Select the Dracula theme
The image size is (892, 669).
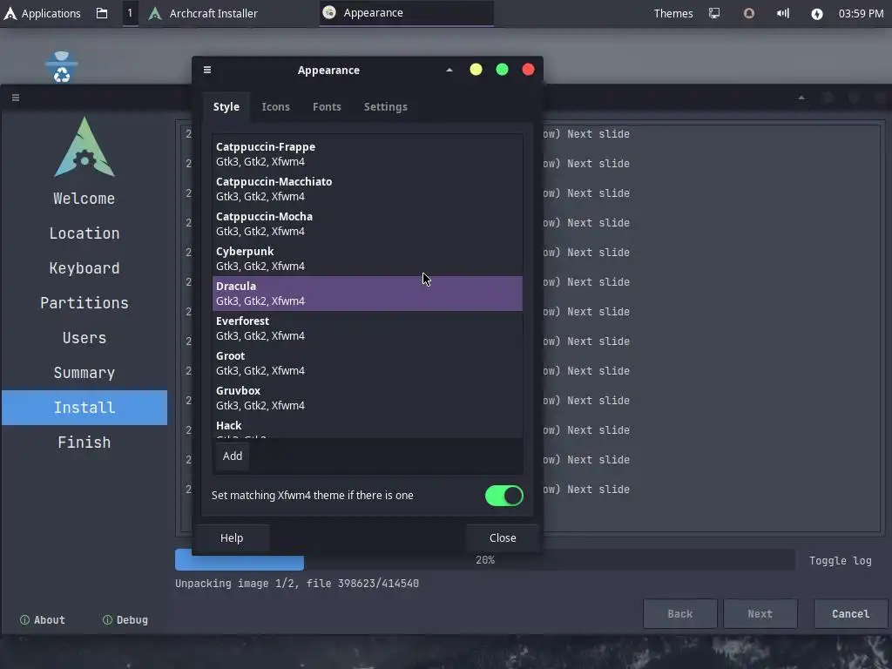click(x=368, y=294)
